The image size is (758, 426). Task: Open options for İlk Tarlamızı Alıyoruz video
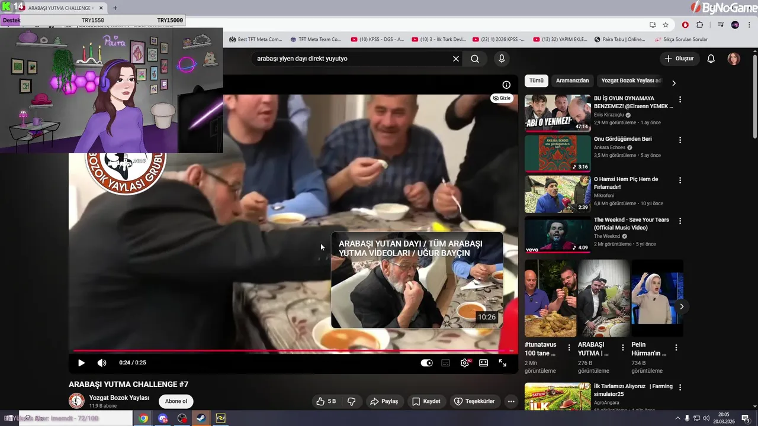[x=680, y=387]
